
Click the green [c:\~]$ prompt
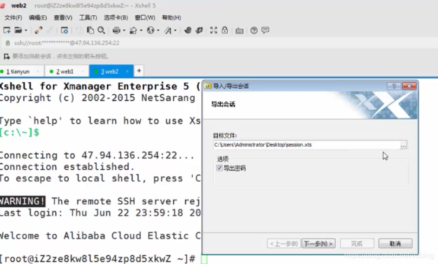point(20,132)
